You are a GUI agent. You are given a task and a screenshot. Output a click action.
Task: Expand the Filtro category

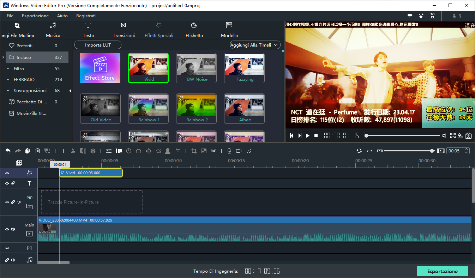coord(8,68)
